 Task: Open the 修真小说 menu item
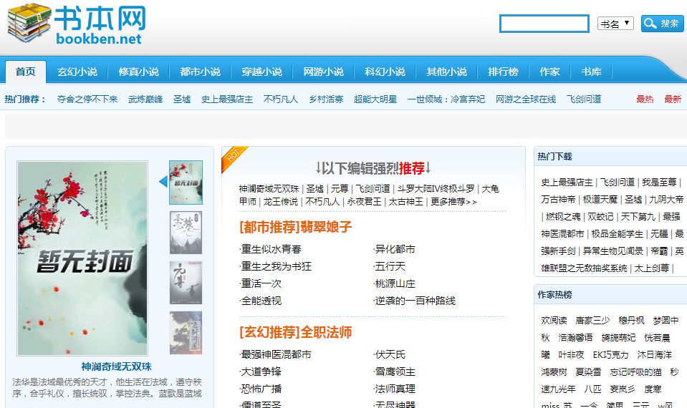(x=138, y=72)
